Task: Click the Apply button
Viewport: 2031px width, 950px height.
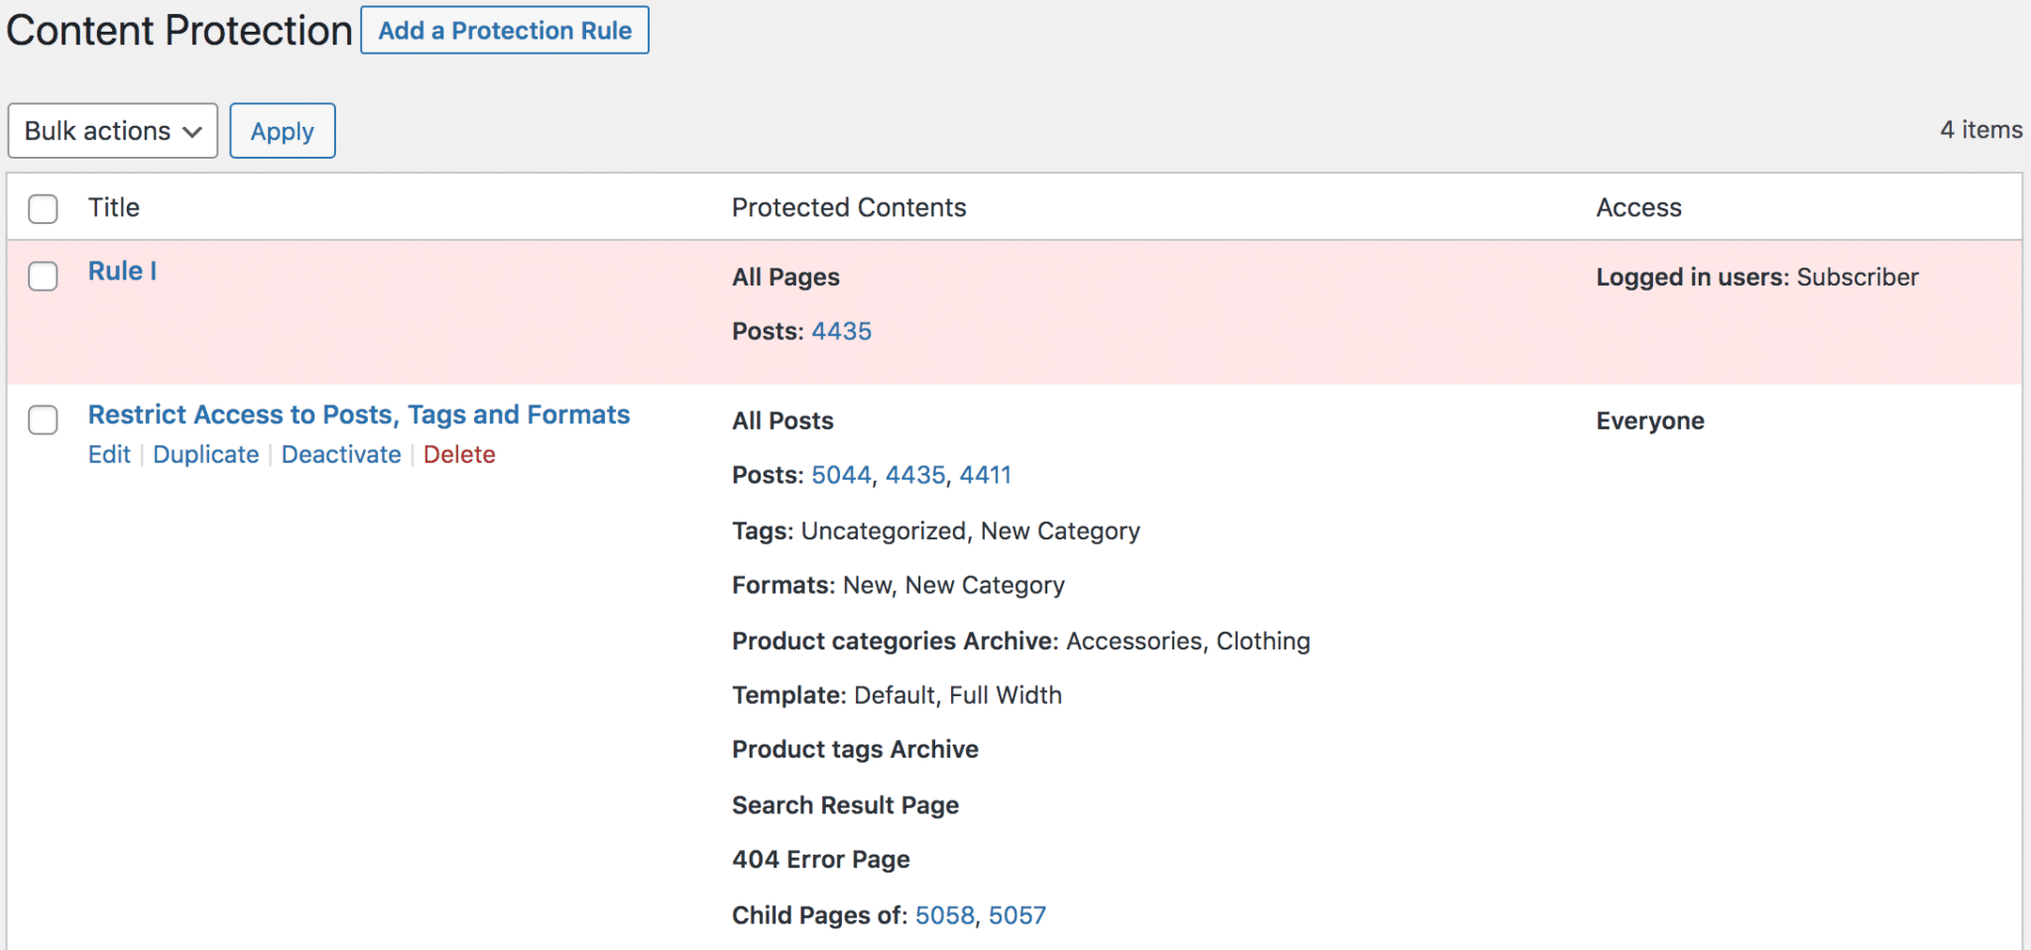Action: pos(283,131)
